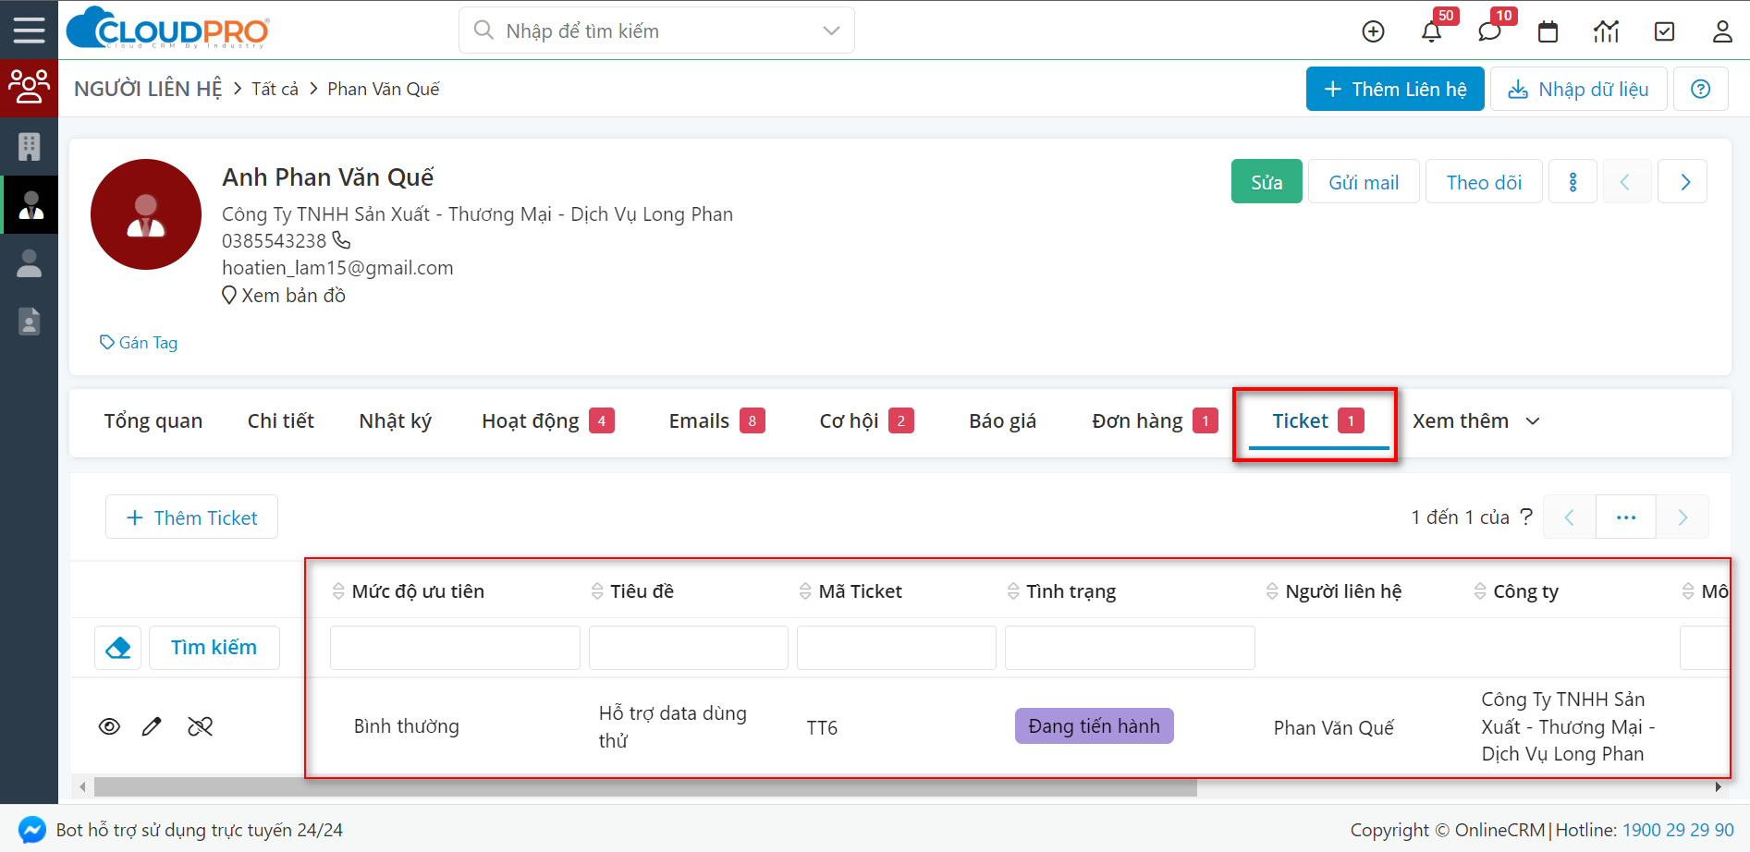This screenshot has width=1750, height=852.
Task: Expand the Xem thêm tabs menu
Action: tap(1476, 421)
